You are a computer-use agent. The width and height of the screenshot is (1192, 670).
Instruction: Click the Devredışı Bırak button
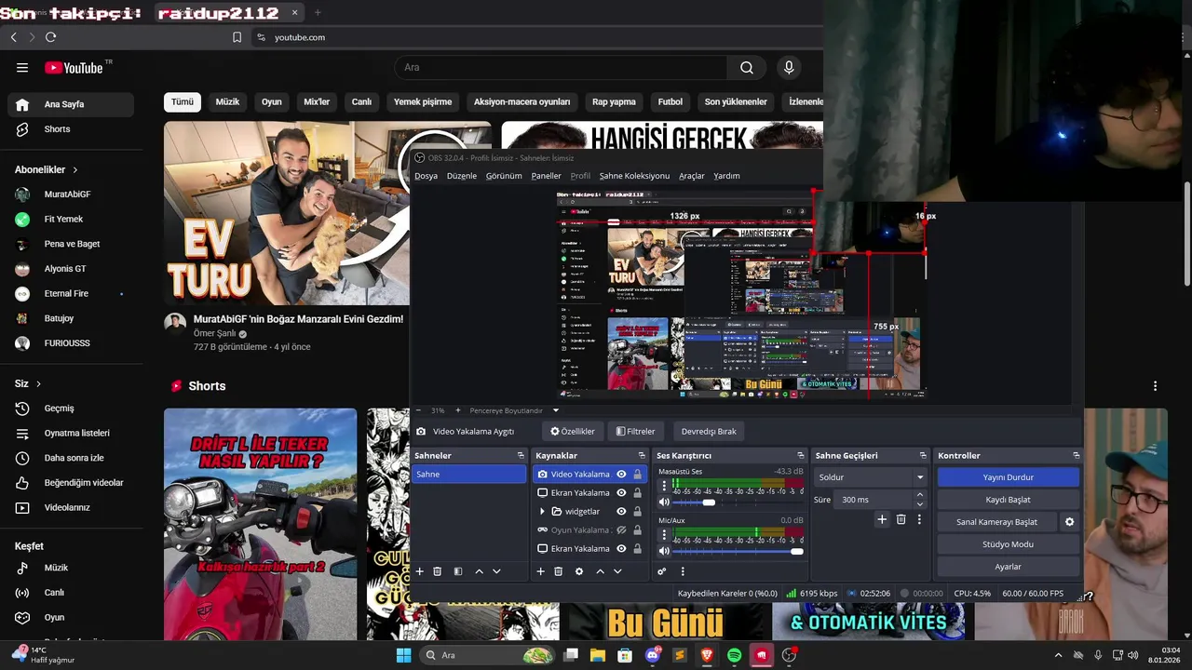[x=709, y=431]
